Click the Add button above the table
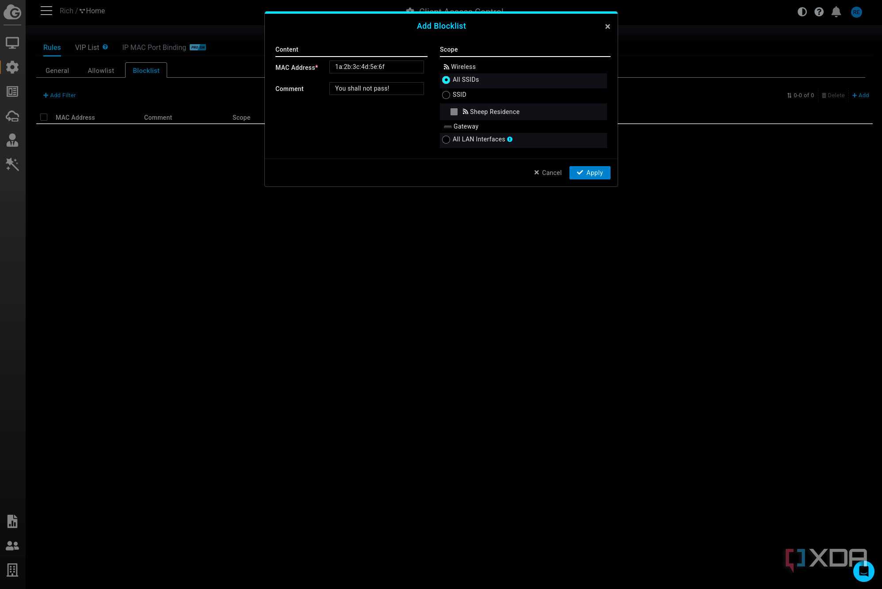This screenshot has height=589, width=882. pyautogui.click(x=860, y=95)
